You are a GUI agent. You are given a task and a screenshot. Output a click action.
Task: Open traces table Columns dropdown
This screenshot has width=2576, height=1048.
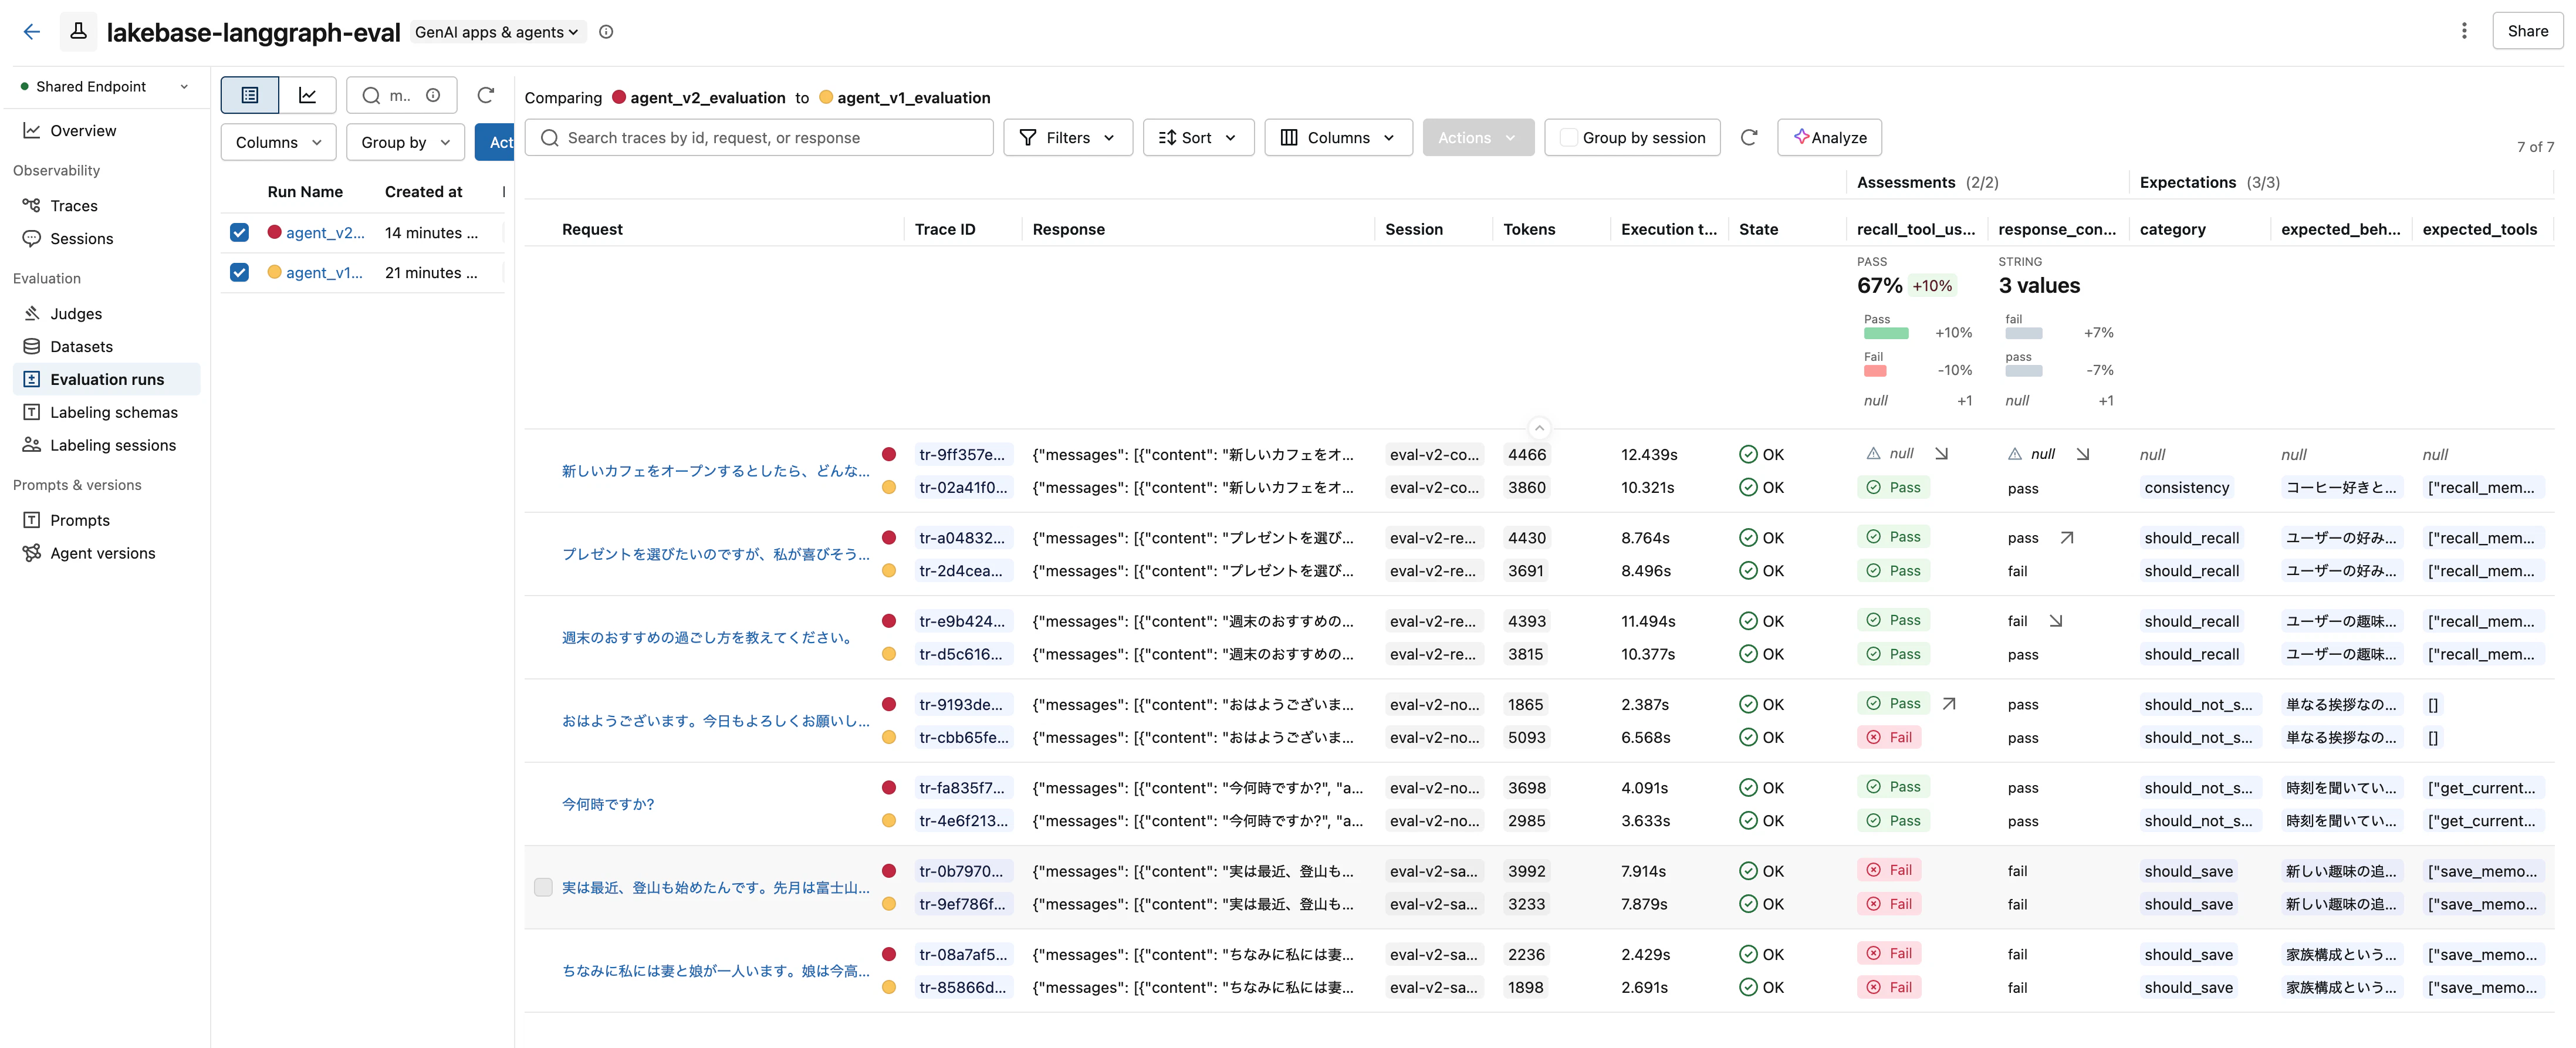(1338, 138)
